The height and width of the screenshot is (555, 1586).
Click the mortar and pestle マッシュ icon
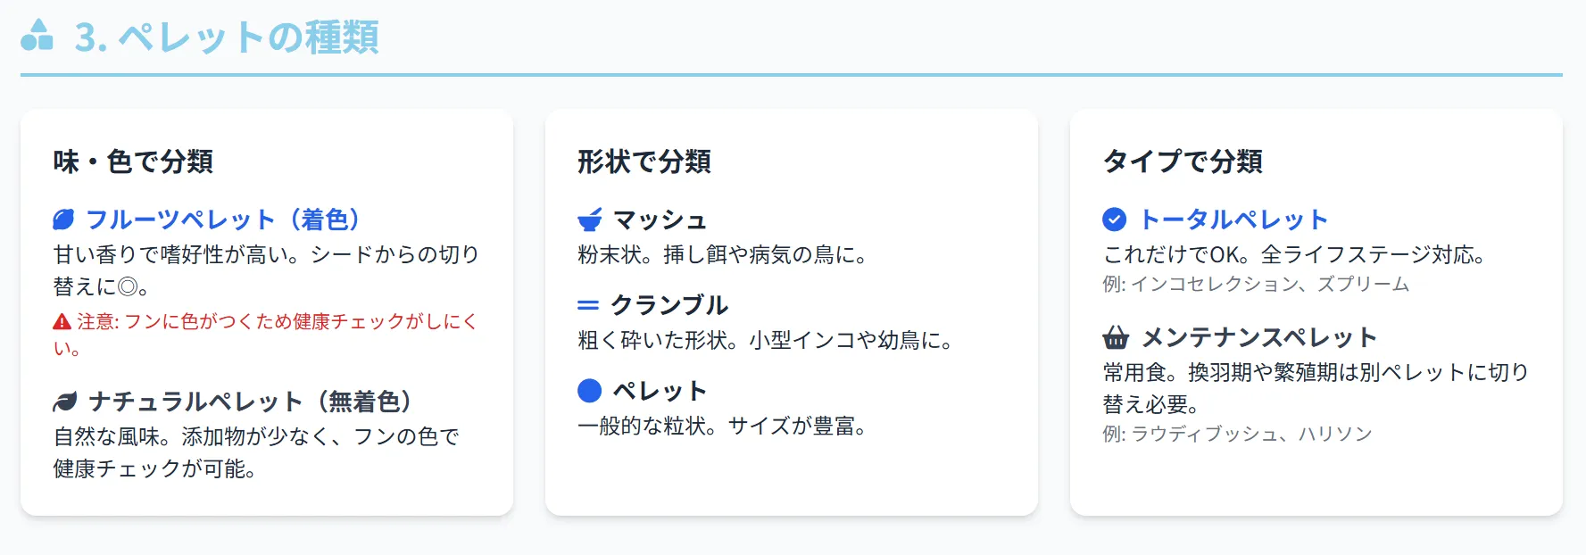coord(590,220)
